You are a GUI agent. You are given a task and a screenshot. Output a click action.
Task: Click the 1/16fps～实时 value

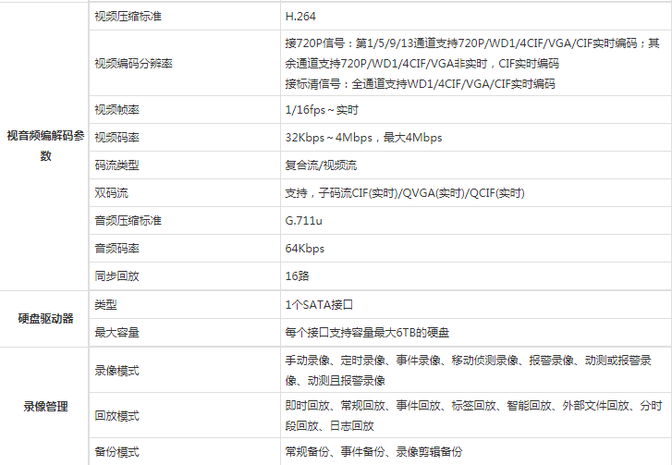(322, 110)
